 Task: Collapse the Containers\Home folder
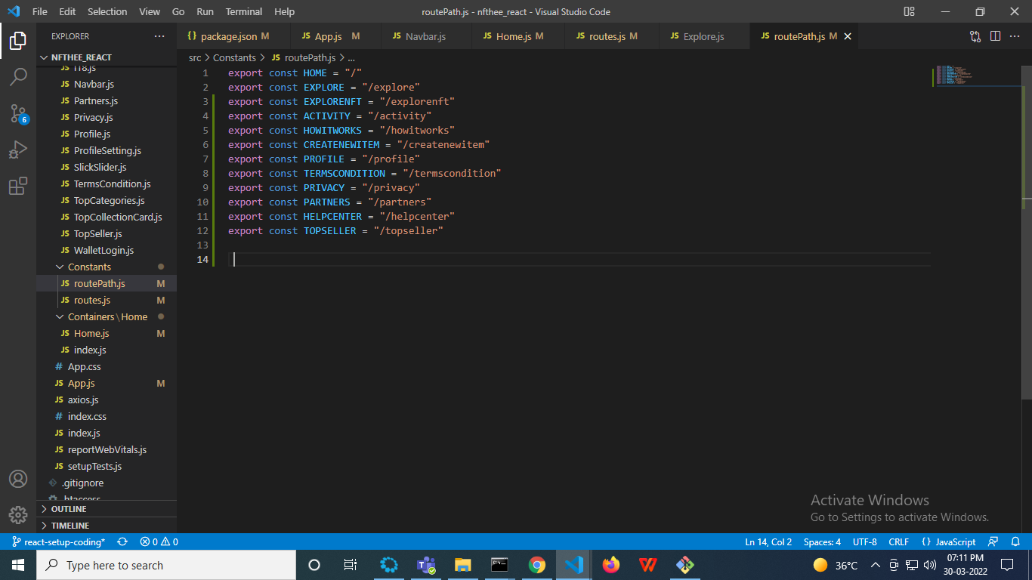107,316
